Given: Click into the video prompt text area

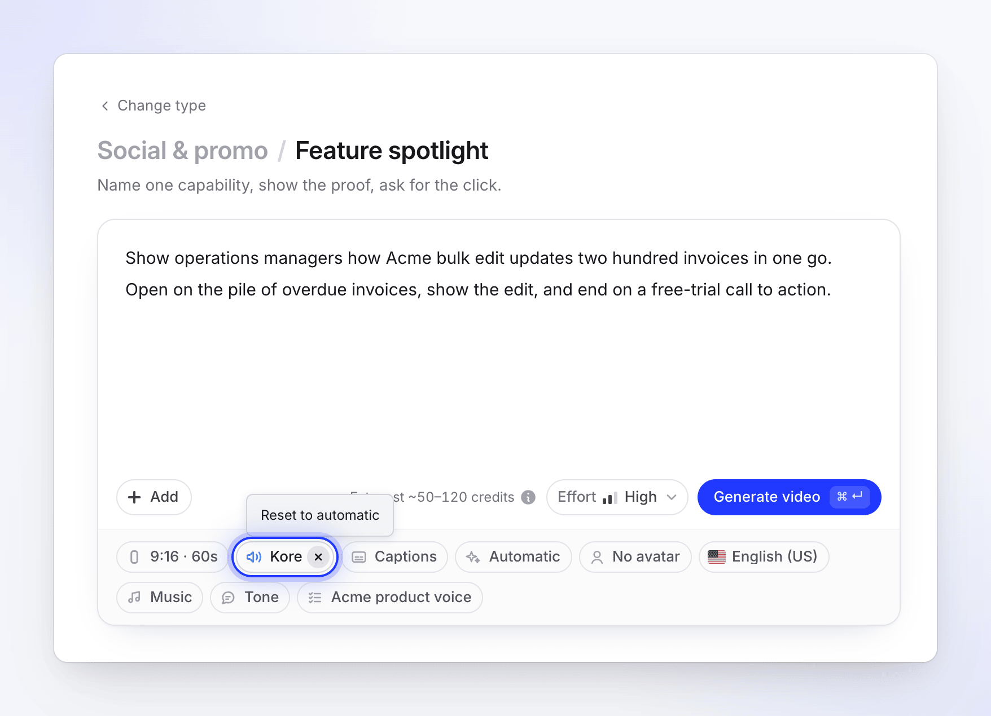Looking at the screenshot, I should click(499, 350).
